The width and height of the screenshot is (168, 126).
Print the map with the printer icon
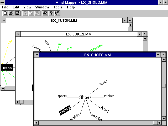(x=45, y=13)
